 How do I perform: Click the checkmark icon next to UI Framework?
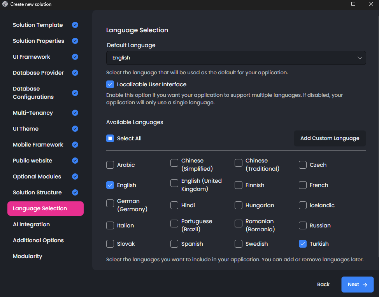pyautogui.click(x=75, y=57)
